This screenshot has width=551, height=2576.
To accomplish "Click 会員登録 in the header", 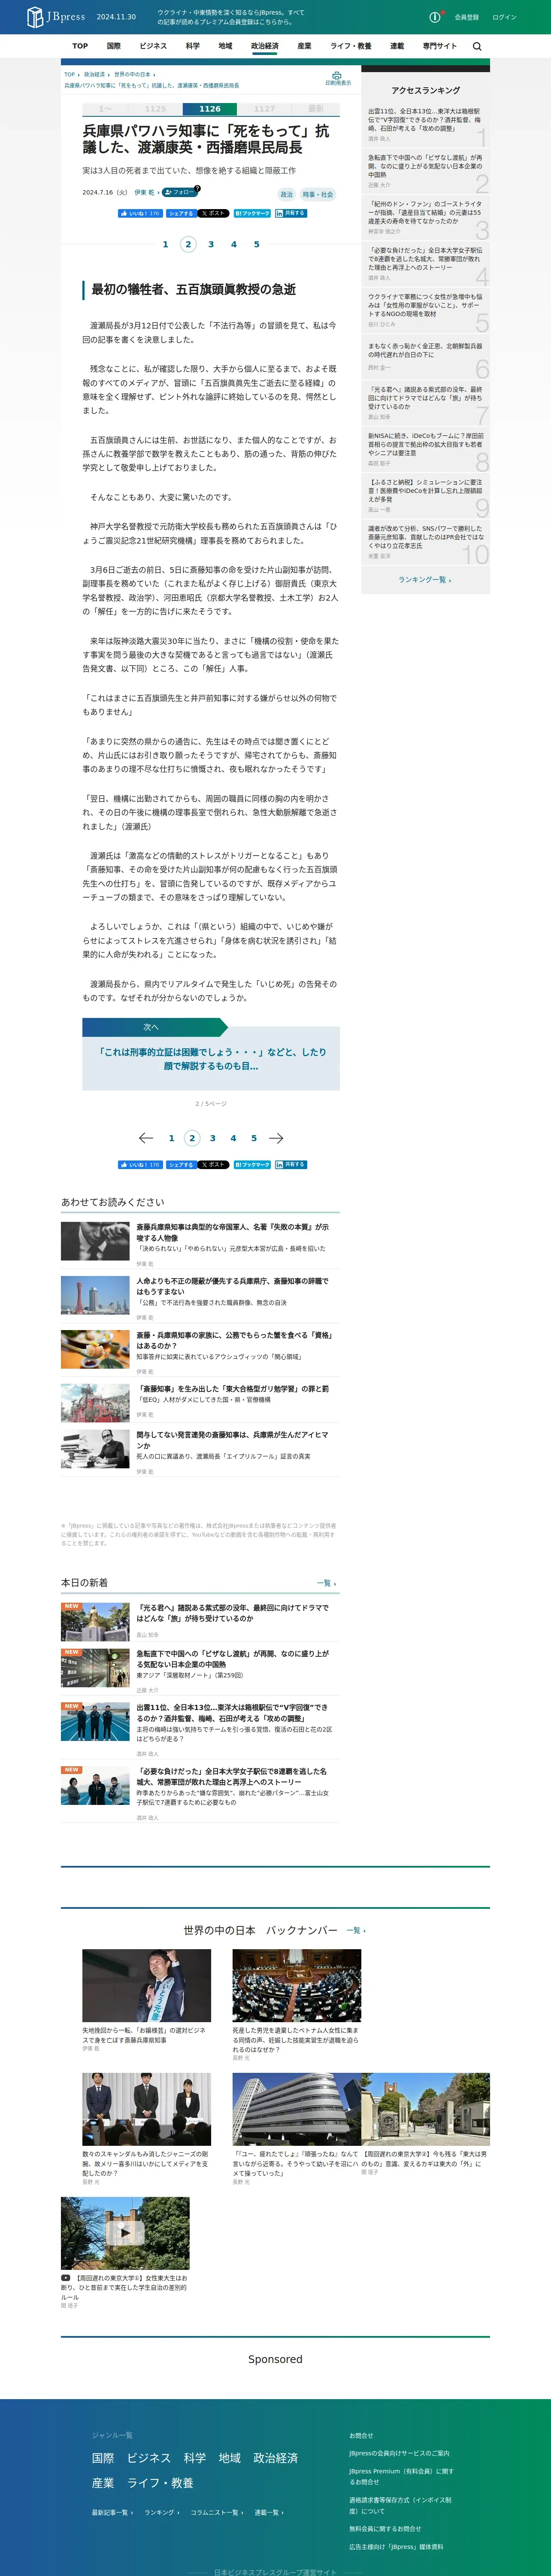I will tap(466, 17).
